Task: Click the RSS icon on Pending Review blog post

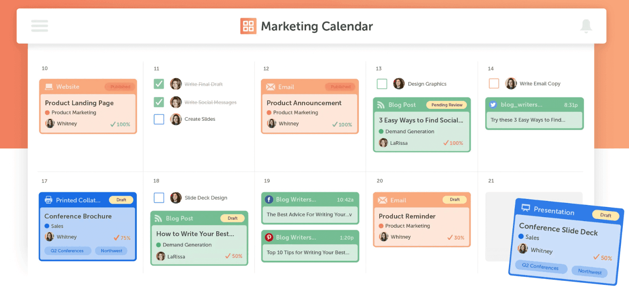Action: [x=381, y=105]
